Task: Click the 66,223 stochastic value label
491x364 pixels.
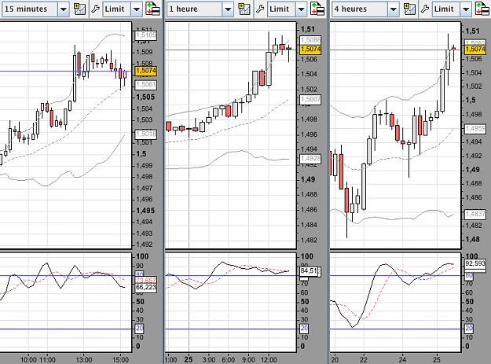Action: tap(145, 288)
